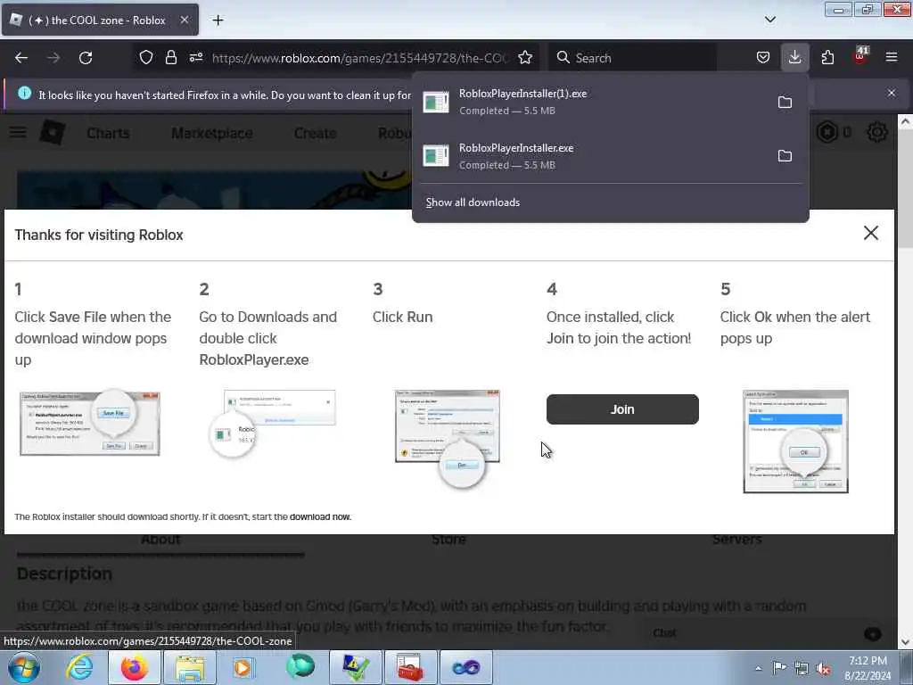Open the Action Center flag icon
The height and width of the screenshot is (685, 913).
[779, 668]
